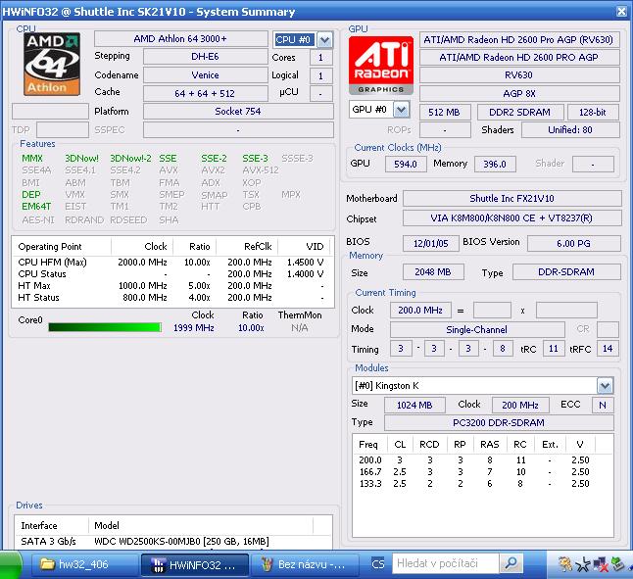
Task: Click the 3DNow!-2 feature label
Action: [130, 158]
